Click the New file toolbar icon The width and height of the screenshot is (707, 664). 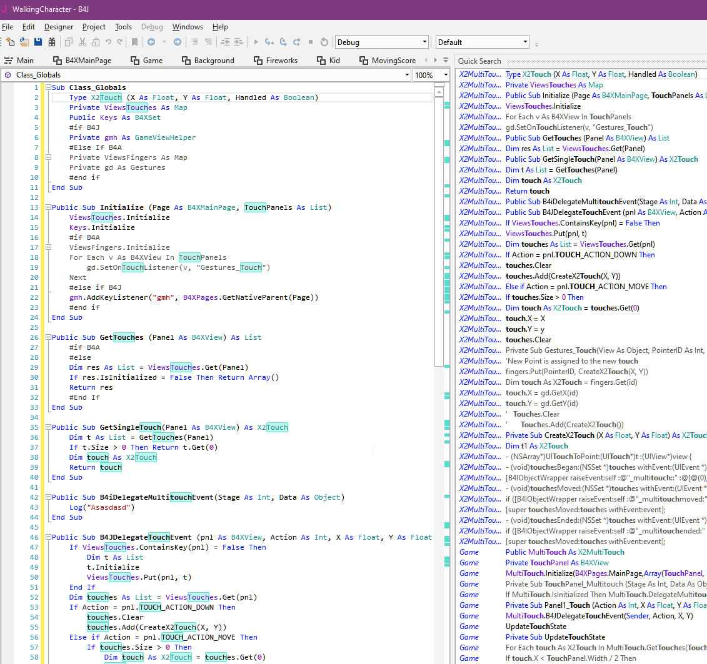[10, 42]
